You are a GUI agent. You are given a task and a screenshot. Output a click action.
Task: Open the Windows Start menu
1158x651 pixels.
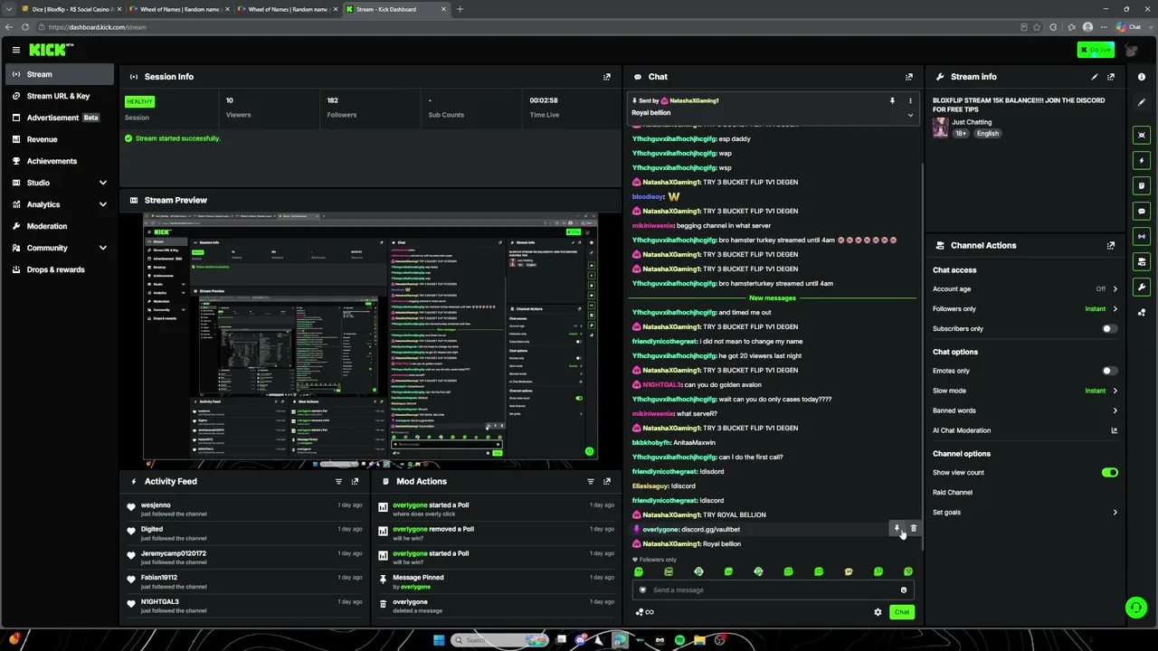439,640
